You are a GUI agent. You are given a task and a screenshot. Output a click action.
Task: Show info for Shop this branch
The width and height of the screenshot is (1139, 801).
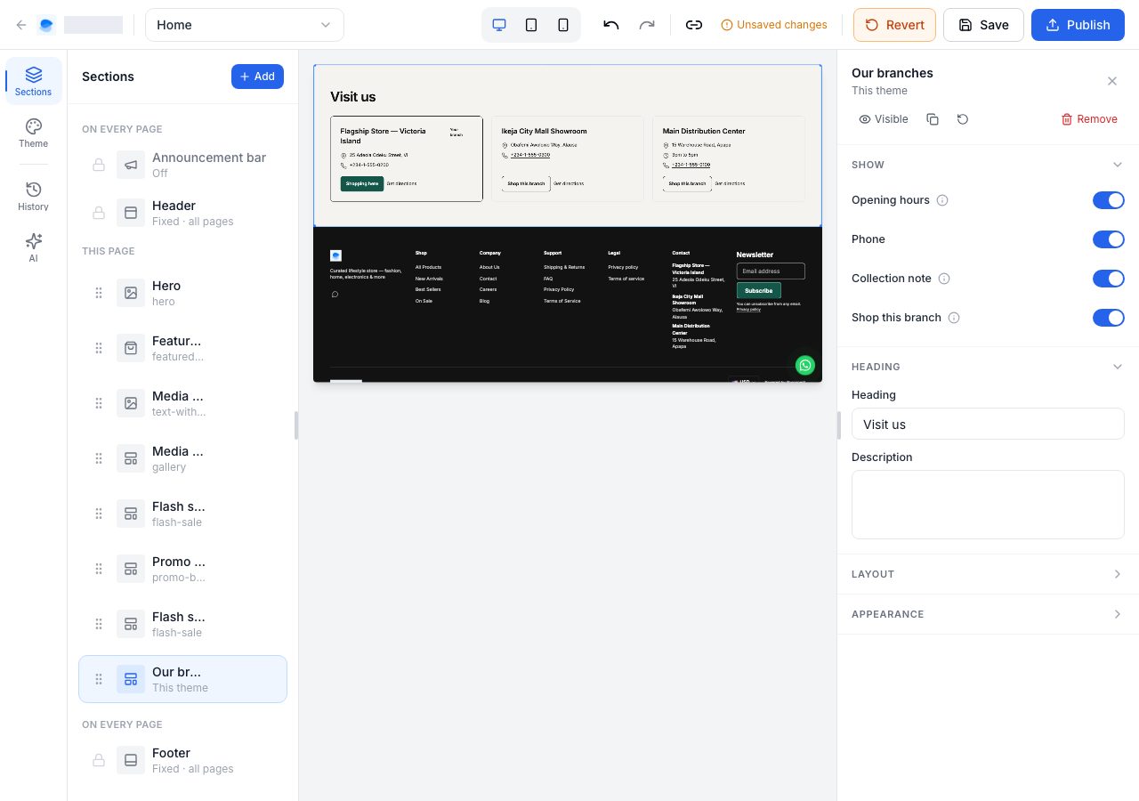pyautogui.click(x=954, y=318)
